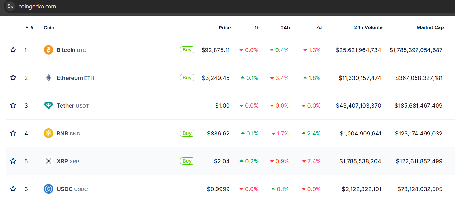
Task: Sort by the Market Cap column header
Action: [x=430, y=27]
